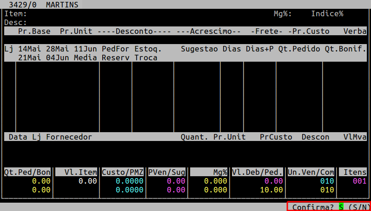Click the Custo/PMZ summary label
This screenshot has height=211, width=371.
pos(123,172)
